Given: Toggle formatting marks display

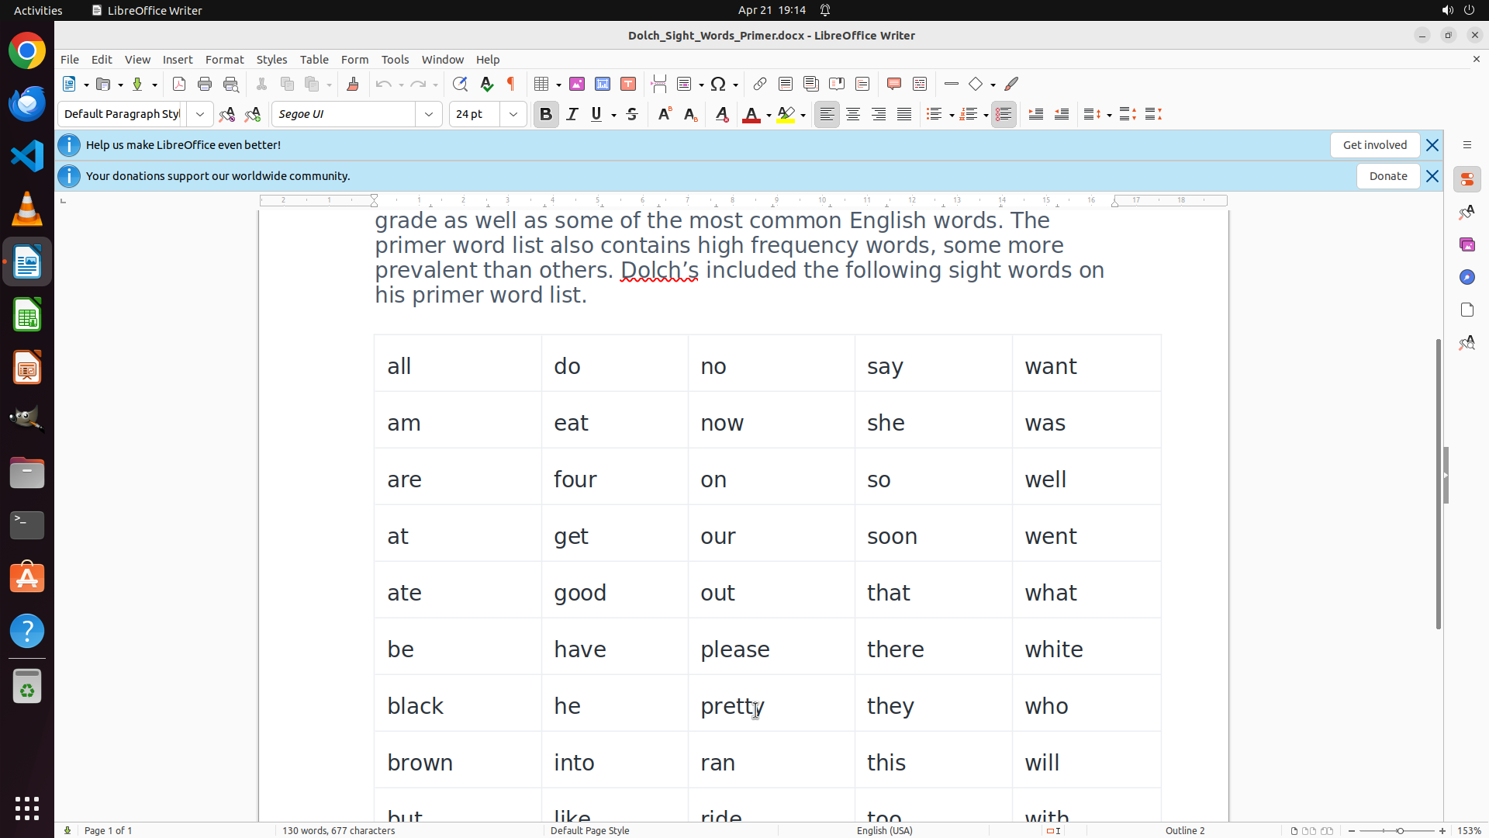Looking at the screenshot, I should pos(511,84).
